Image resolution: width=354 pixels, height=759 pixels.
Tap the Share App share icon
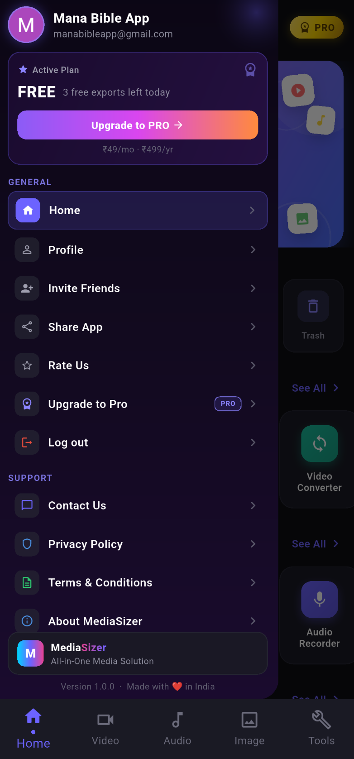27,327
